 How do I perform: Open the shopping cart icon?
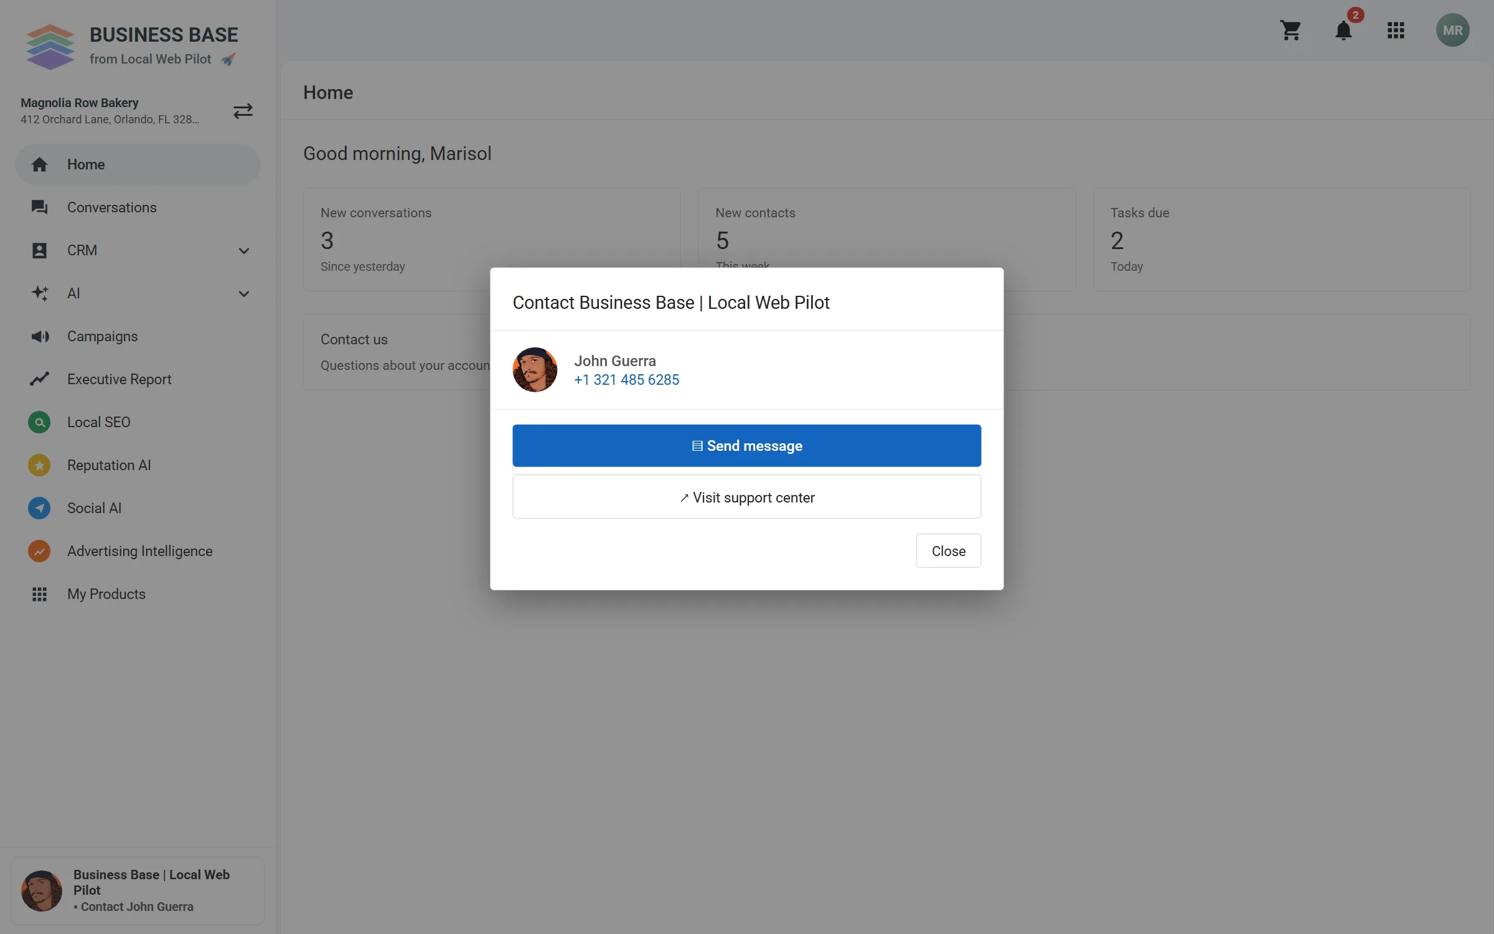click(1290, 31)
